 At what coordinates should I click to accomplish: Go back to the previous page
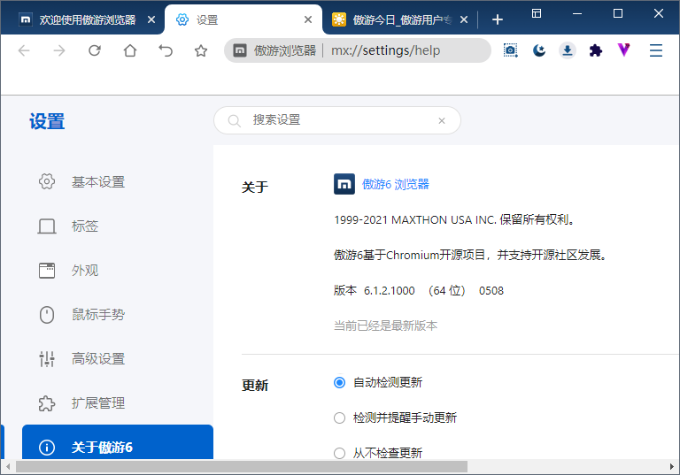pyautogui.click(x=24, y=50)
